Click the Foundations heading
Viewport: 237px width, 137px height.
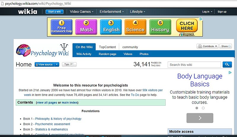pyautogui.click(x=91, y=111)
